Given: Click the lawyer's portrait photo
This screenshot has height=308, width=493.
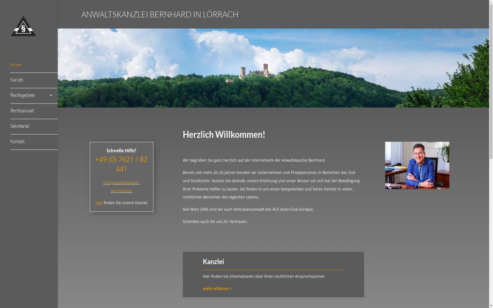Looking at the screenshot, I should pos(417,165).
